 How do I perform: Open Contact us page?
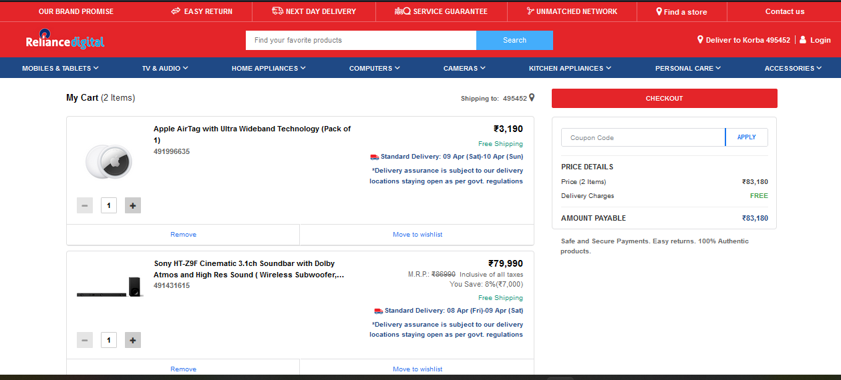click(785, 11)
